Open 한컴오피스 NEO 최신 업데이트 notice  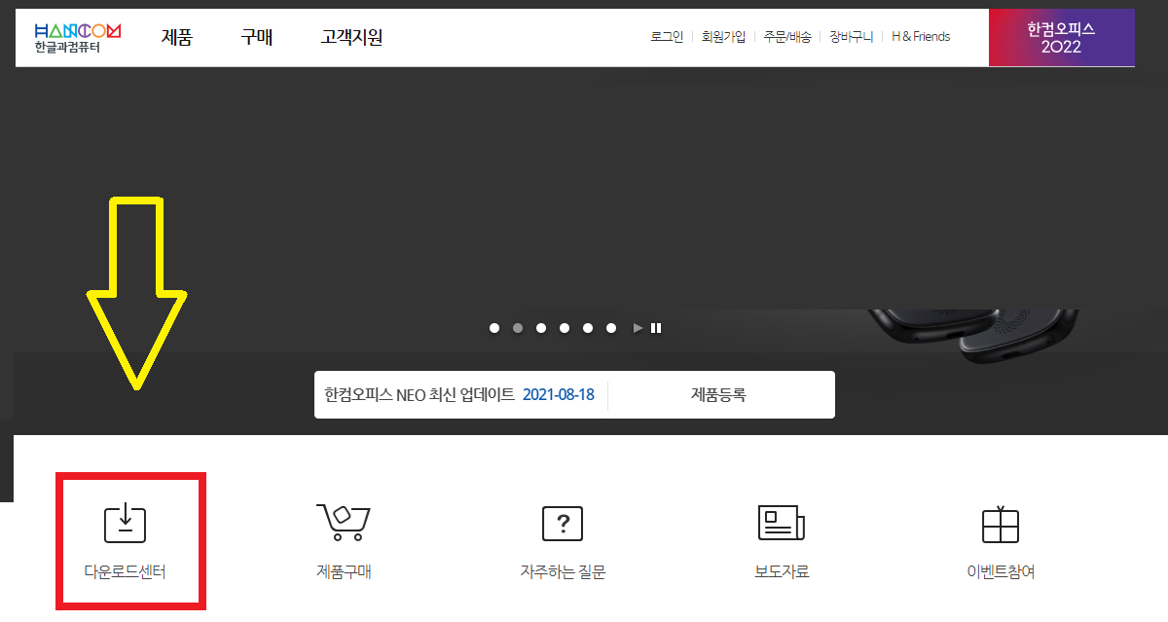420,394
